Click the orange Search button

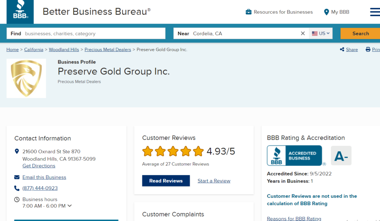[x=360, y=33]
